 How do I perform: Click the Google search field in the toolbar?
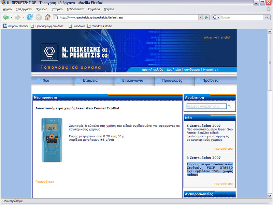242,17
